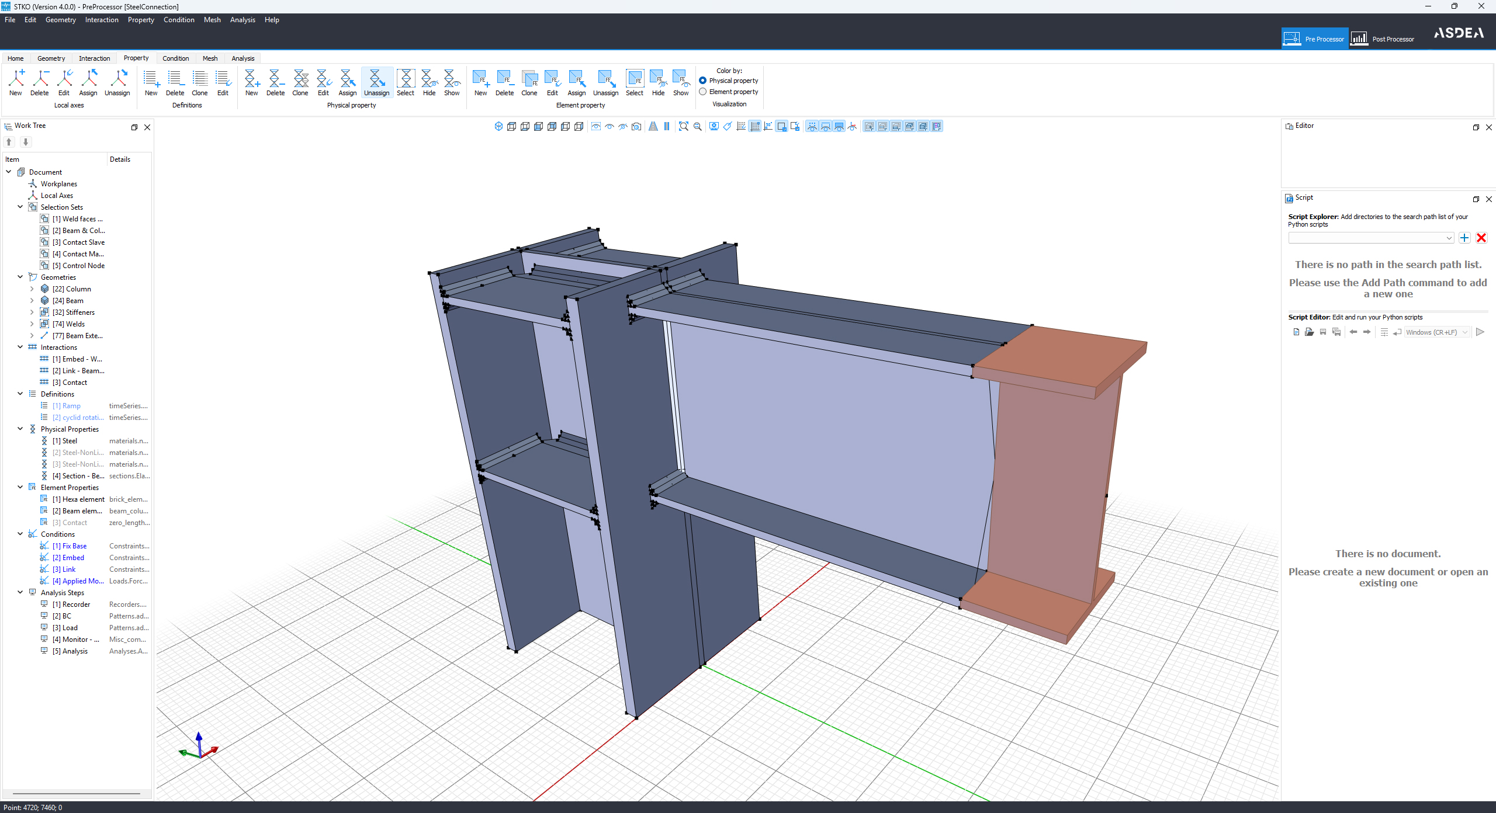This screenshot has height=813, width=1496.
Task: Click the zoom-to-fit magnifier icon
Action: point(684,126)
